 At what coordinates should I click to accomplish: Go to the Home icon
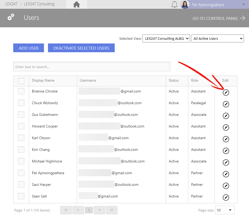[76, 4]
